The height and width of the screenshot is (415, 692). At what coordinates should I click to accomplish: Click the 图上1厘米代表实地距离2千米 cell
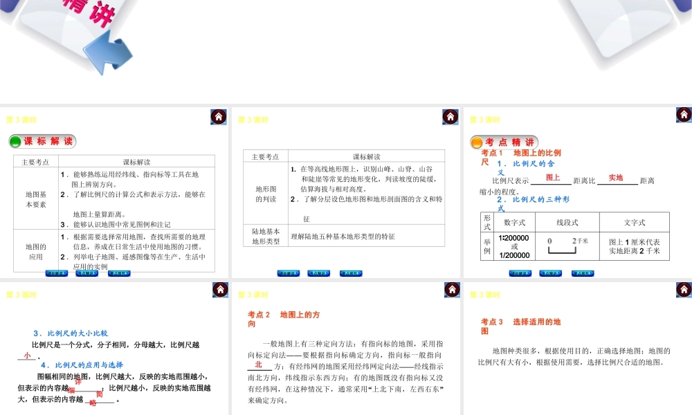pos(634,246)
